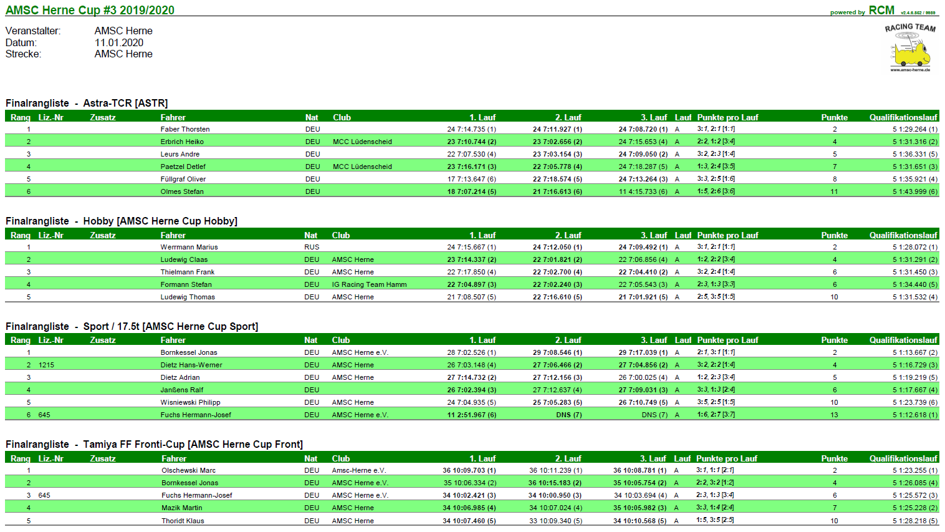Click the www.amsc-herne.de link under the logo

tap(910, 70)
